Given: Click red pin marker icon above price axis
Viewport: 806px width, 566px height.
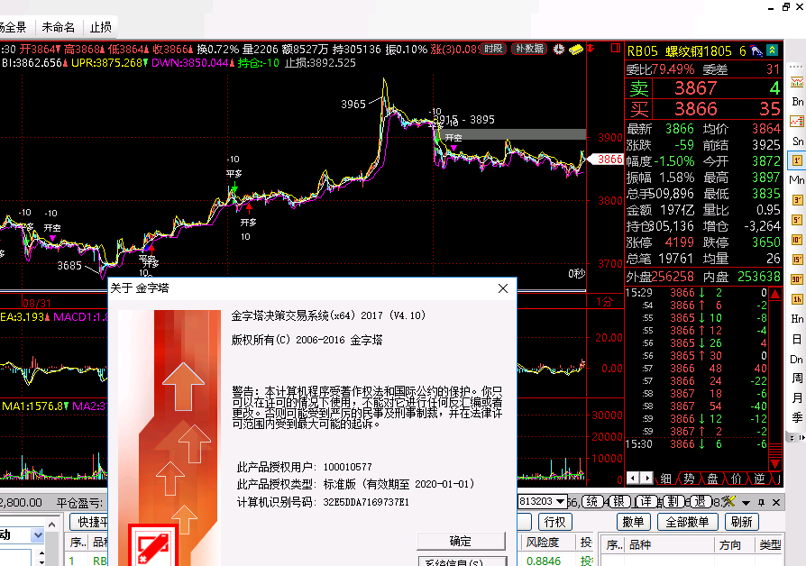Looking at the screenshot, I should tap(591, 49).
